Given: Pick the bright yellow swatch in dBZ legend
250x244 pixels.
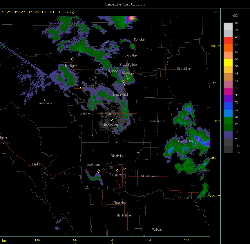Looking at the screenshot, I should coord(228,62).
